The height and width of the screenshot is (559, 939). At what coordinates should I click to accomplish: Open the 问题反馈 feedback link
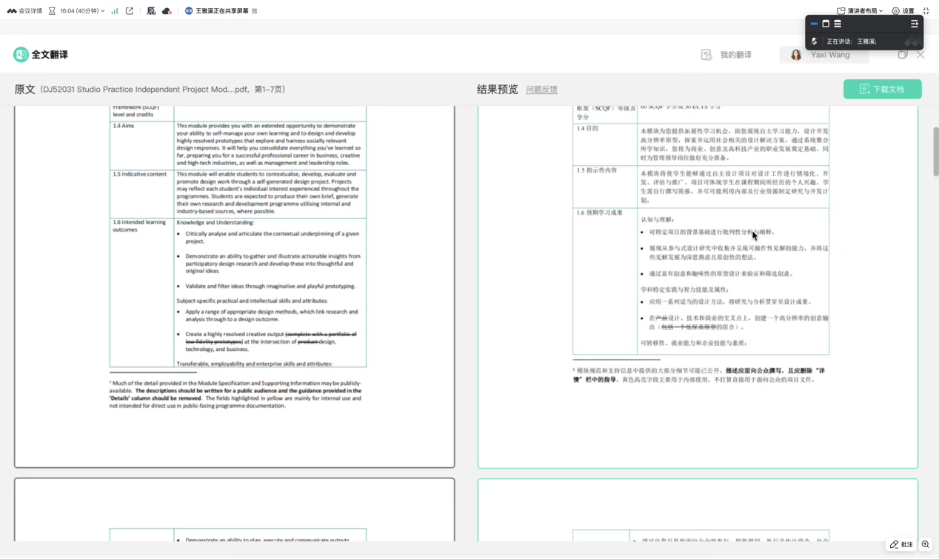[x=541, y=90]
